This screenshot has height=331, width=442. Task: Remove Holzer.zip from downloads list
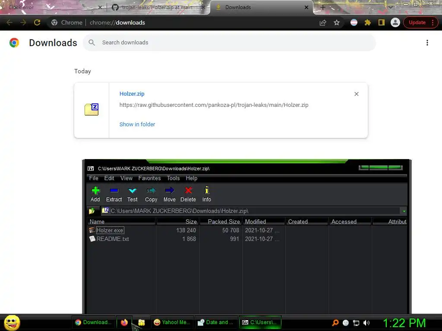356,94
